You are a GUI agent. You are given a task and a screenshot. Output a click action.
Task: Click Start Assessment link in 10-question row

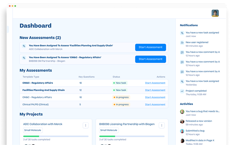155,97
